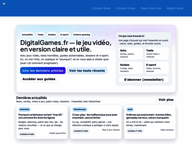Subscribe via S'abonner (newsletter) button
Viewport: 192px width, 144px height.
(x=144, y=79)
